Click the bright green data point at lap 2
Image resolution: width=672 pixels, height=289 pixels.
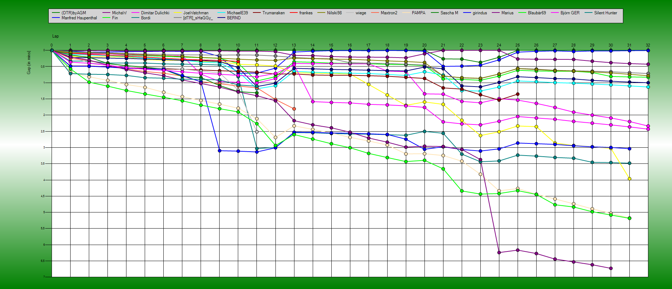click(x=89, y=82)
